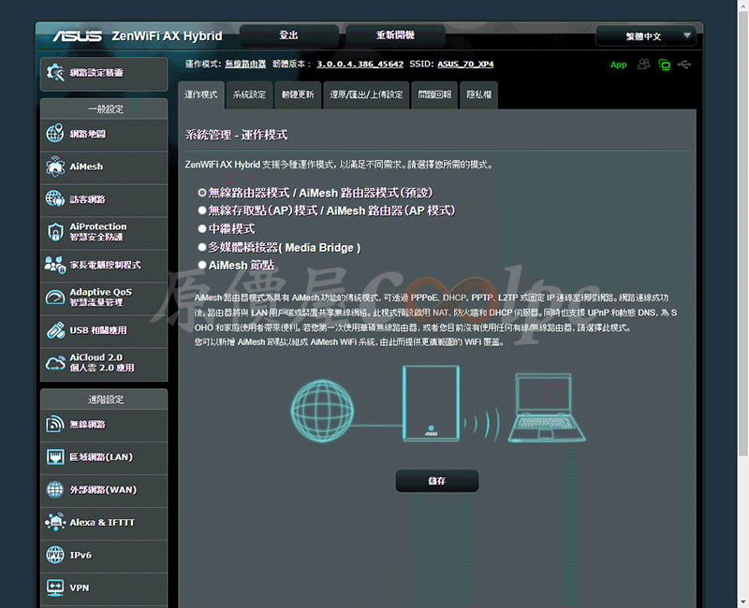
Task: Open the AiCloud 2.0 cloud icon
Action: click(x=55, y=363)
